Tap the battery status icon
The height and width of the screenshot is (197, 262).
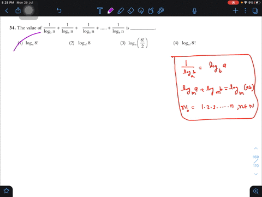[x=257, y=3]
